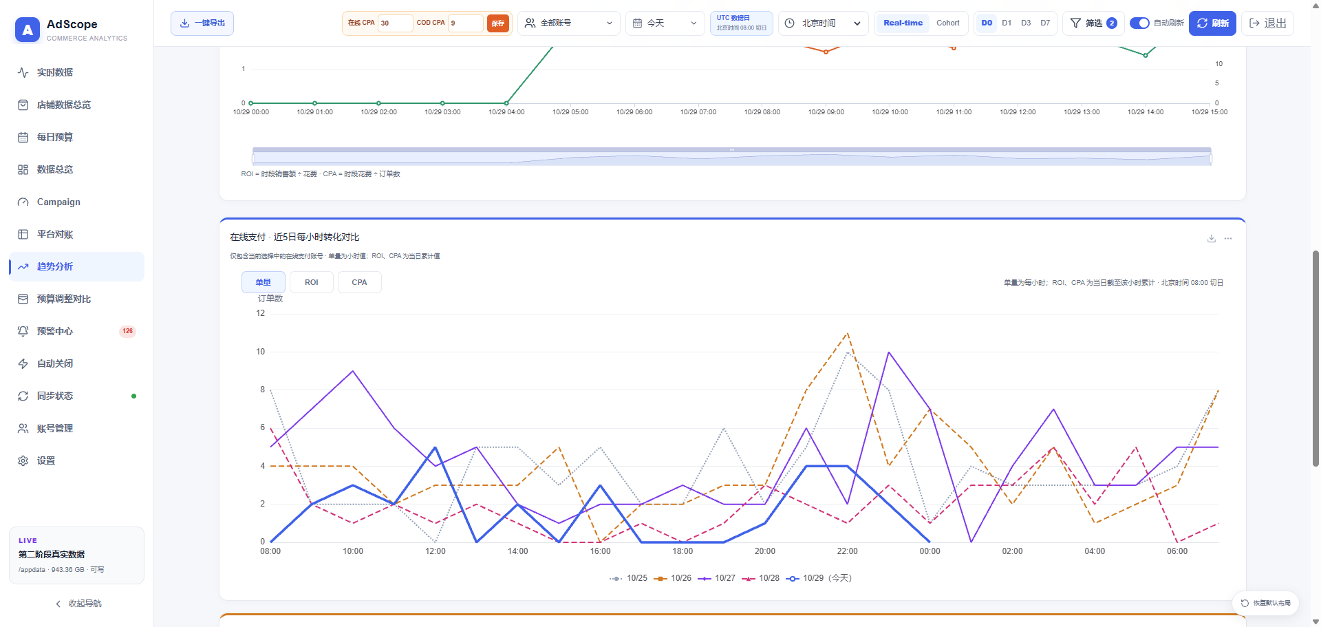Click the AdScope logo icon

click(x=28, y=30)
